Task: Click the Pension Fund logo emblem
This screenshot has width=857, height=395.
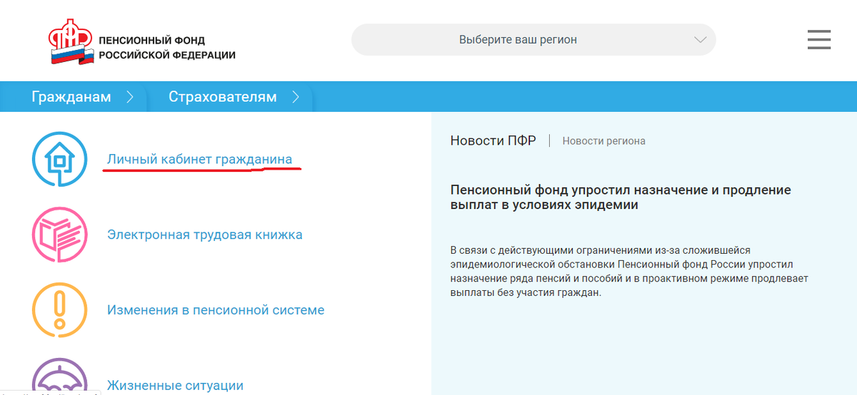Action: click(x=71, y=43)
